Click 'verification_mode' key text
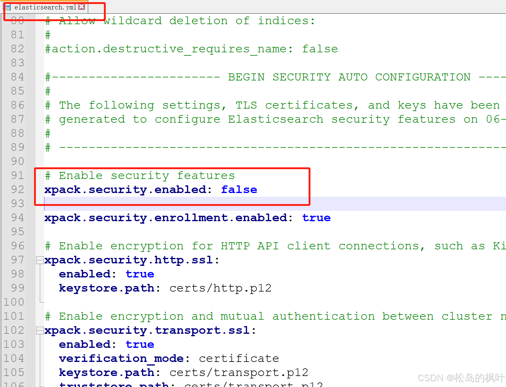This screenshot has height=387, width=506. (121, 359)
